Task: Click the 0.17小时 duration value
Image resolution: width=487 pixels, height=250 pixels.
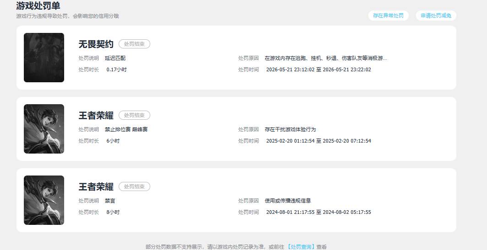Action: [116, 69]
